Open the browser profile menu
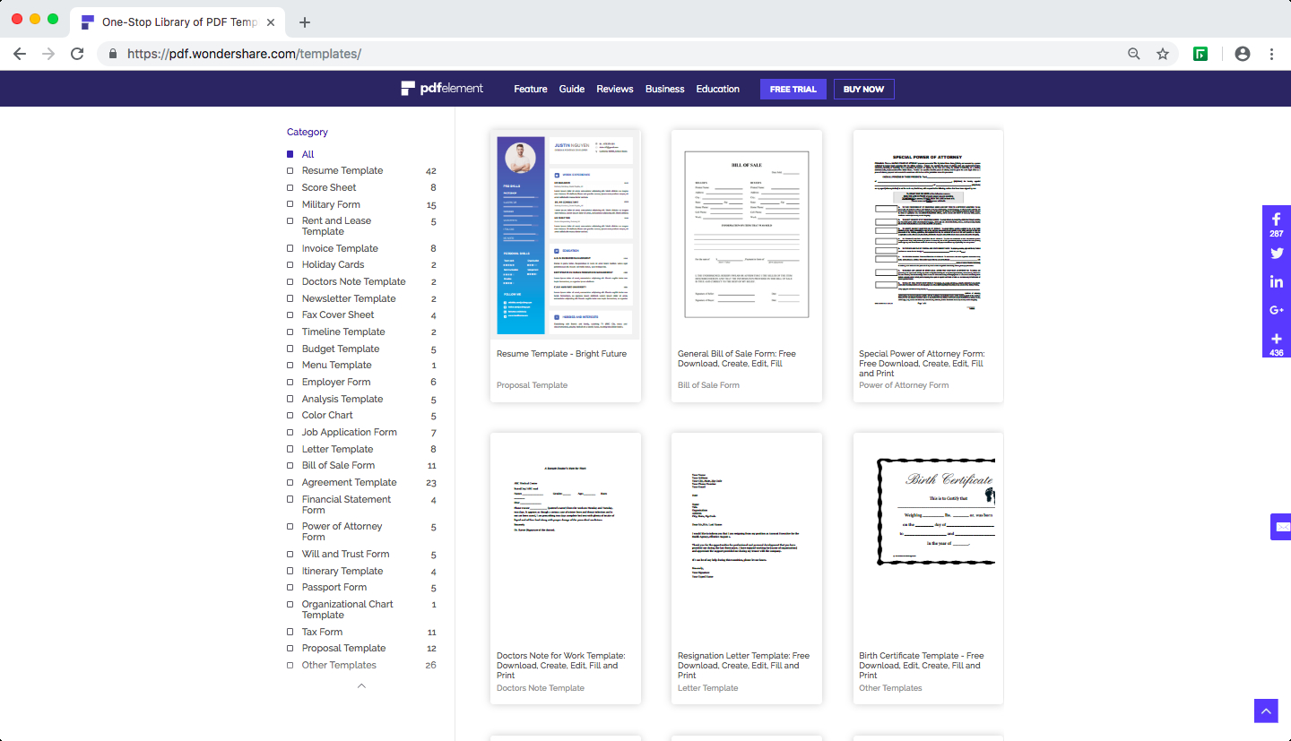Viewport: 1291px width, 741px height. (1243, 54)
